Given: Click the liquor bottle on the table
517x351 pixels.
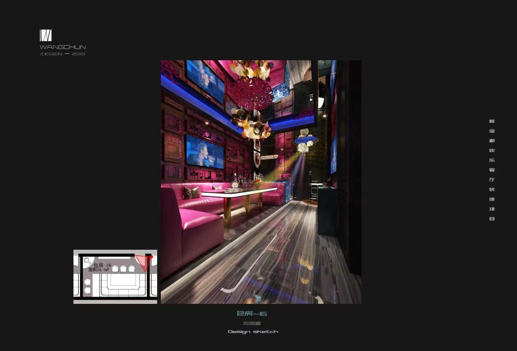Looking at the screenshot, I should 235,181.
